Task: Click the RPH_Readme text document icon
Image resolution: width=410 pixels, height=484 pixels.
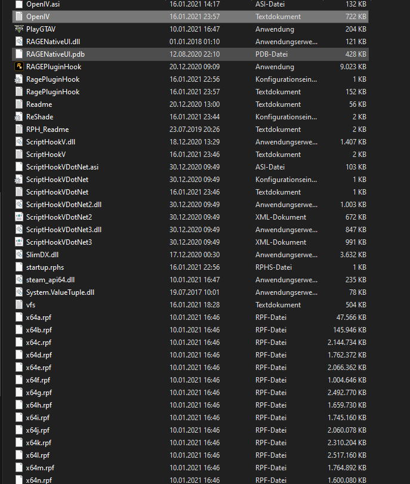Action: 19,130
